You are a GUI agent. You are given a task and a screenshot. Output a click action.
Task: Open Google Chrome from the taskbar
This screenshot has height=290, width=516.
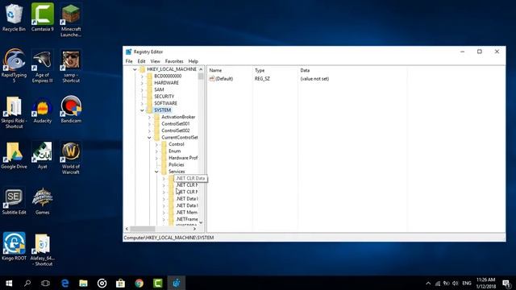point(139,283)
